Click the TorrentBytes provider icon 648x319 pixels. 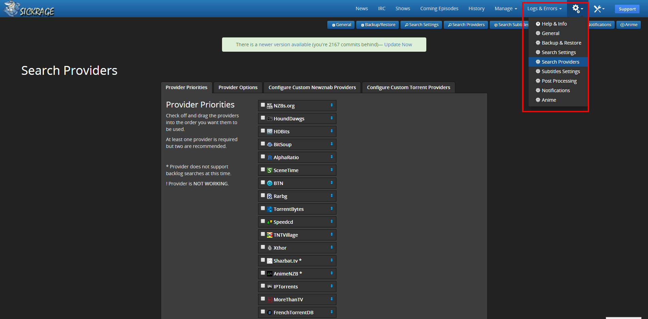(x=270, y=209)
